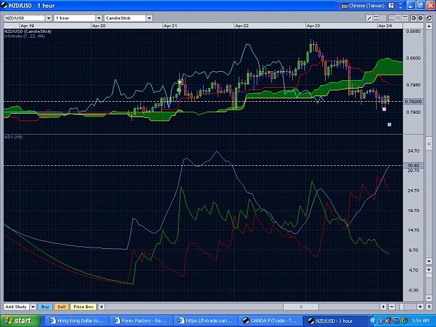Click the Apr 22 date header
This screenshot has width=436, height=327.
[x=241, y=26]
